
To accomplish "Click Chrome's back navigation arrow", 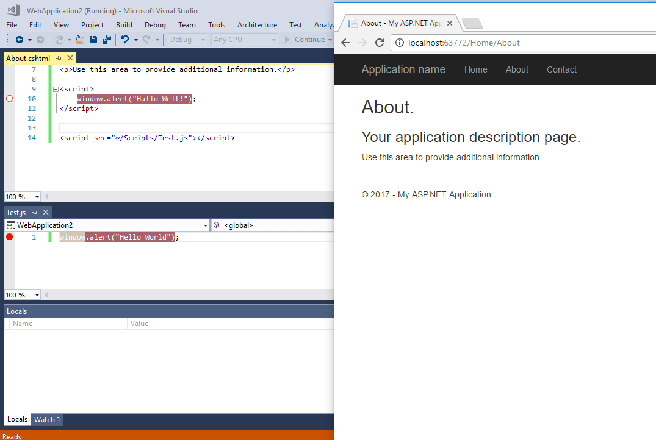I will pos(345,43).
